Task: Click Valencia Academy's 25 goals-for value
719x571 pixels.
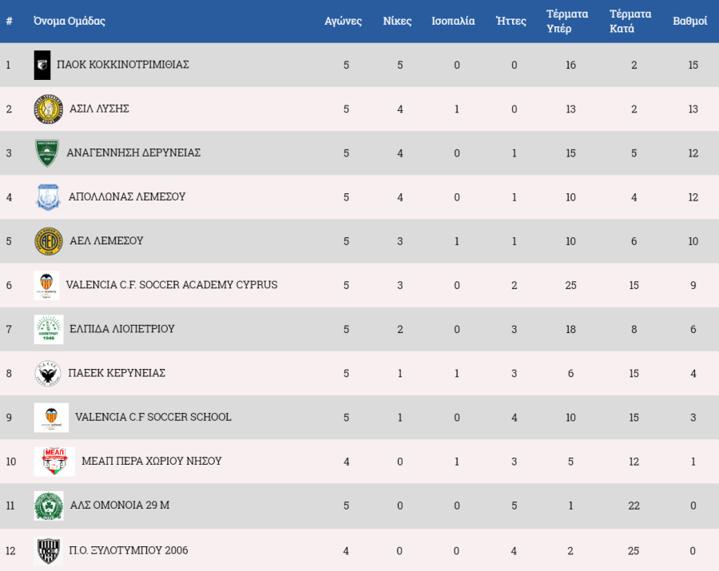Action: coord(570,285)
